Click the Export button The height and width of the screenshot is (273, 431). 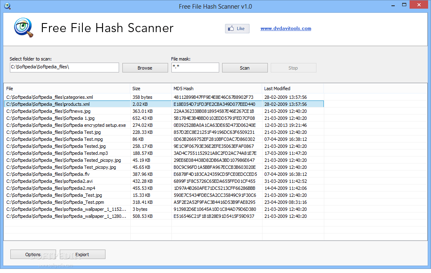82,254
